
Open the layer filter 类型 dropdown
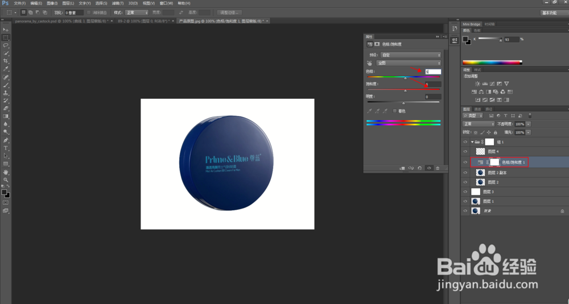[473, 115]
